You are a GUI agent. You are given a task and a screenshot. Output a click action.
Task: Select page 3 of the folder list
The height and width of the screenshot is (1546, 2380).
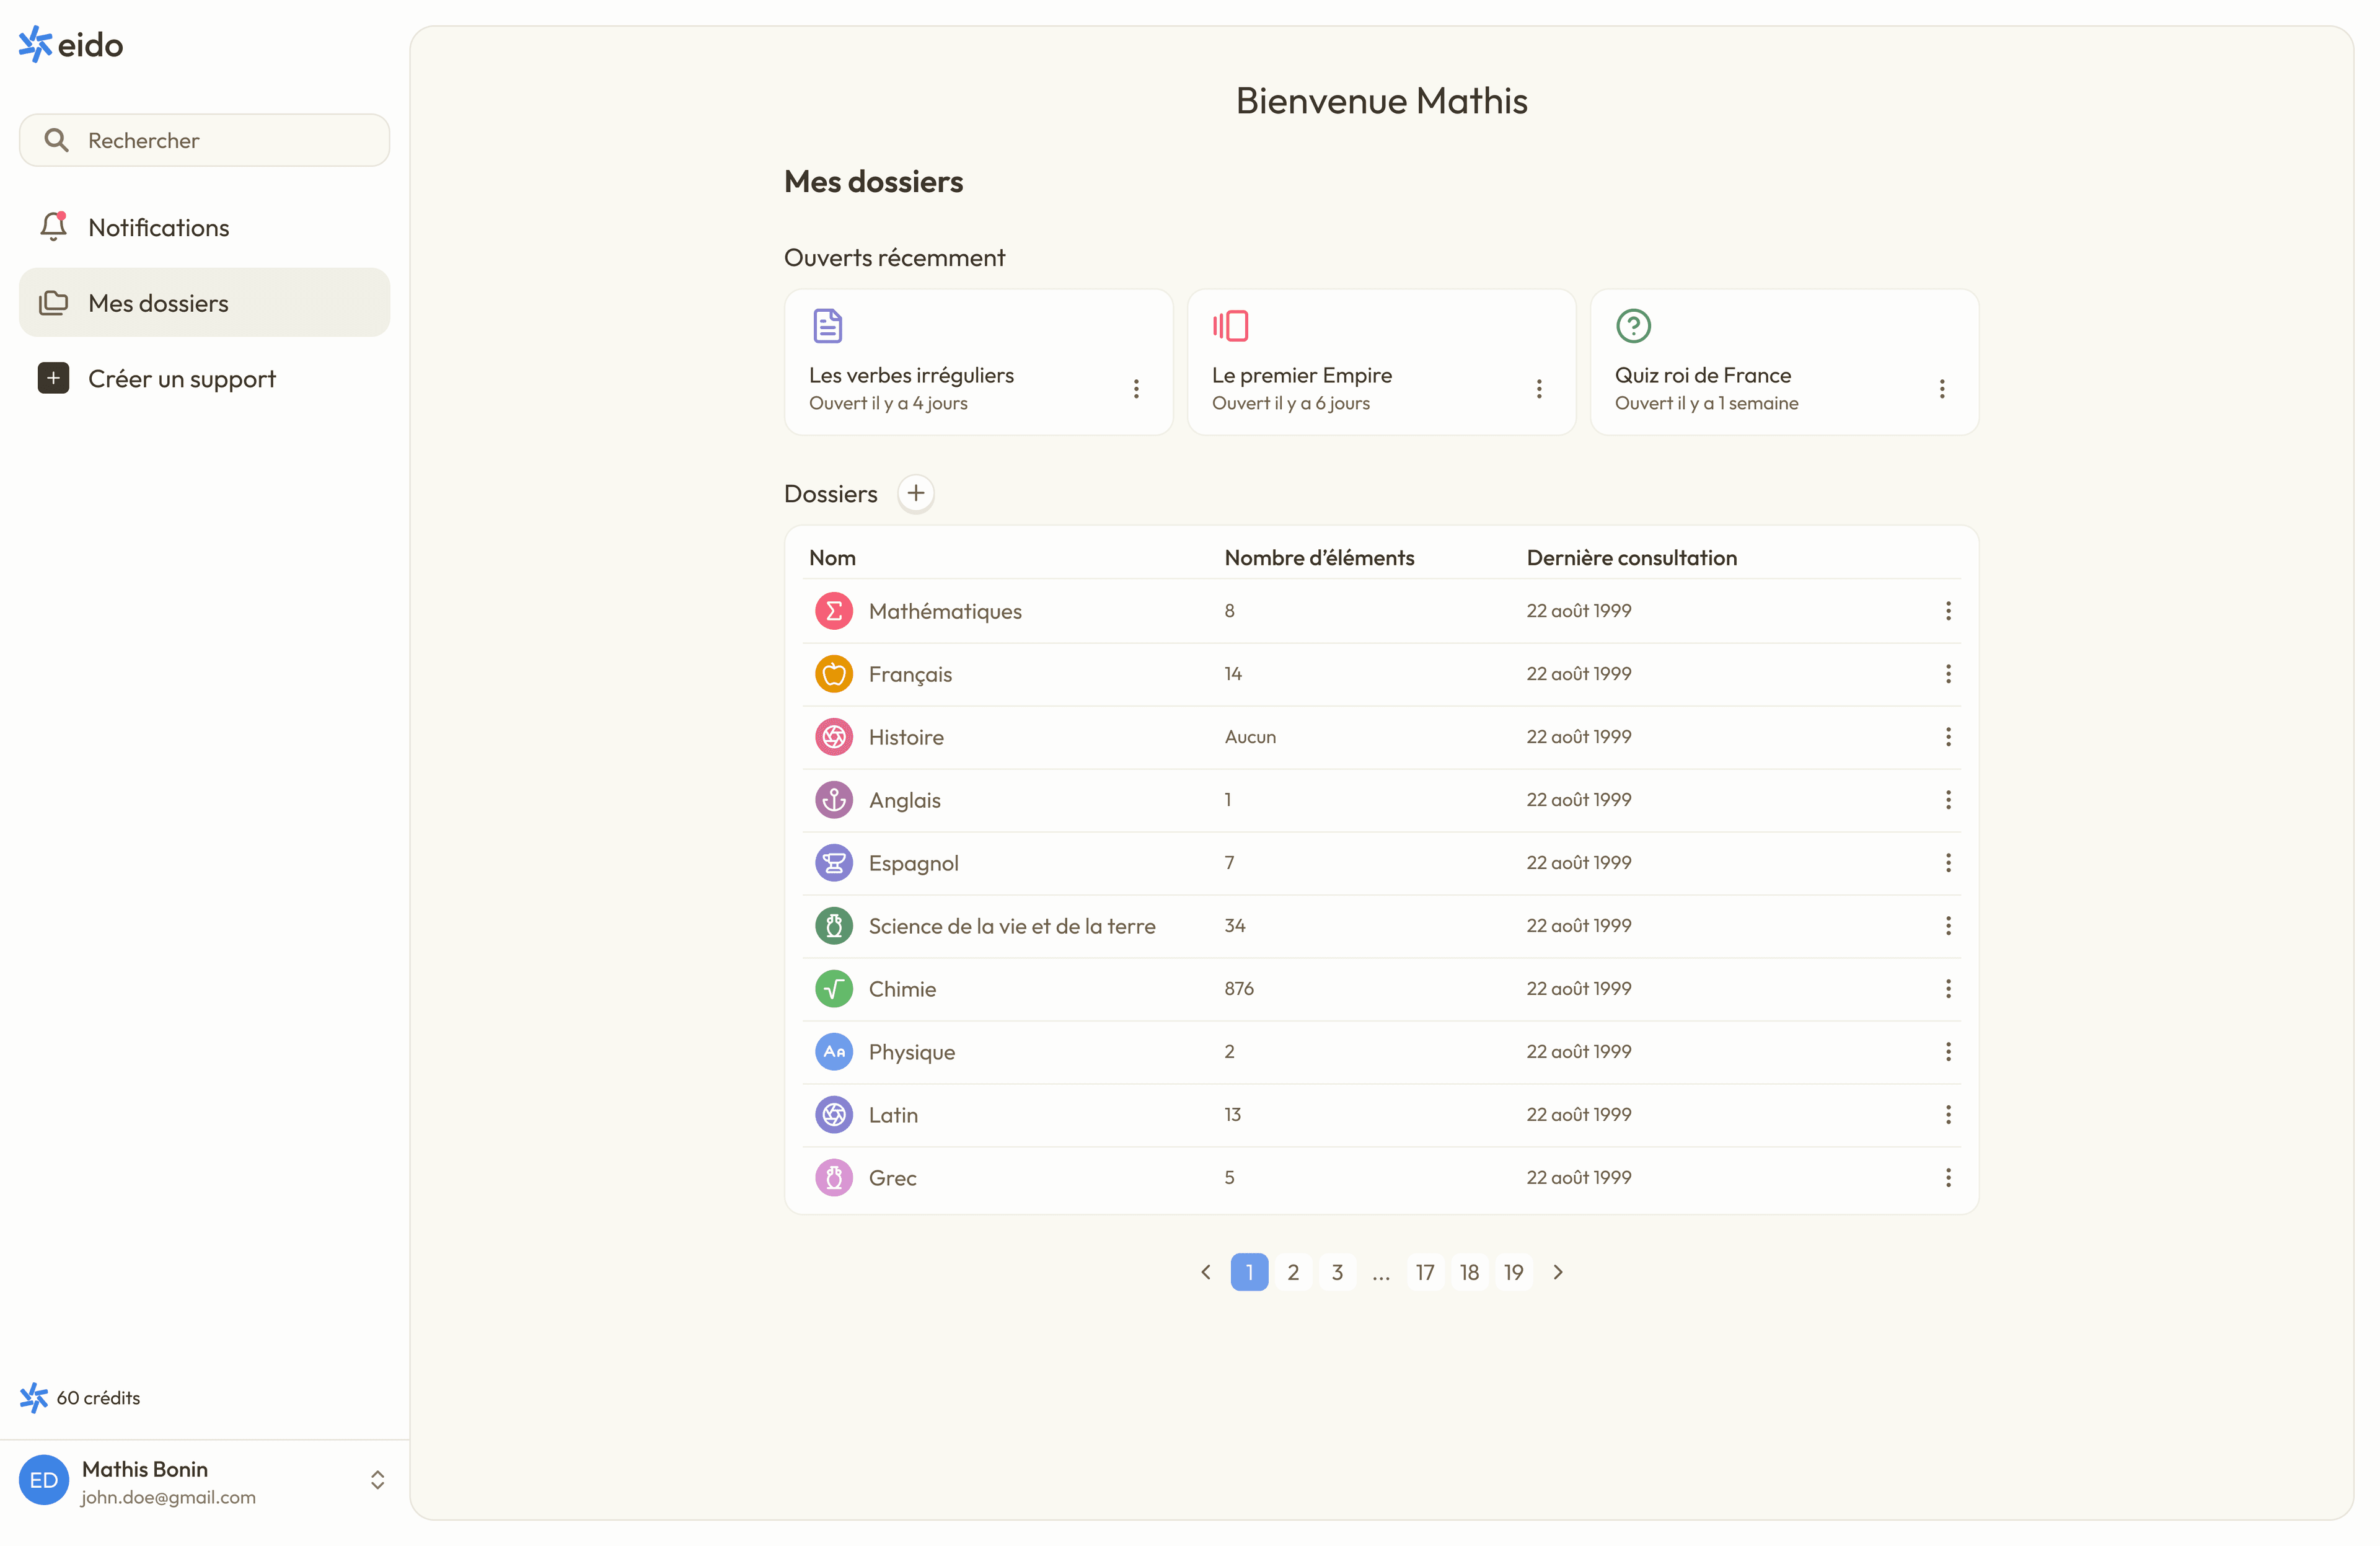click(1337, 1271)
